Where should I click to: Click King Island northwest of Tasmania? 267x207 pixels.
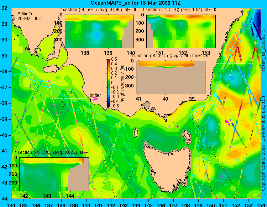point(136,133)
